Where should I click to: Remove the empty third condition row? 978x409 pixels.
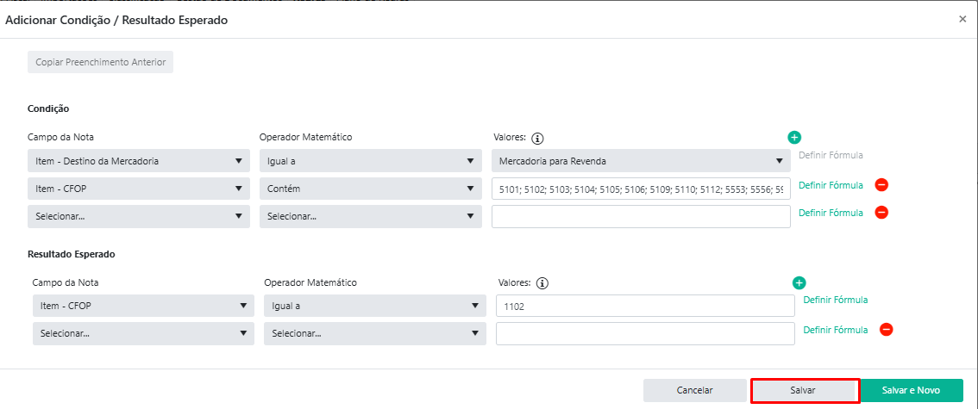click(881, 213)
